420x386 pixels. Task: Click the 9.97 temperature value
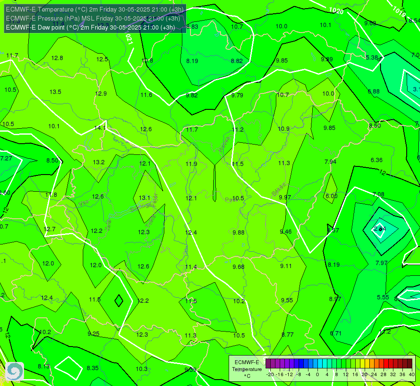point(285,197)
